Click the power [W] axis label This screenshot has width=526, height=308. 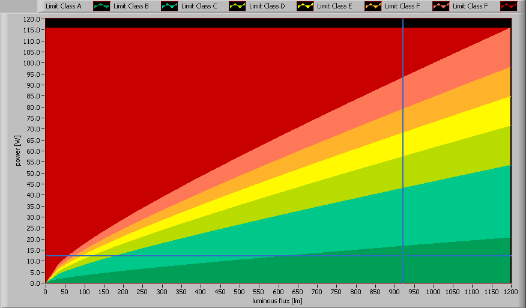coord(19,151)
